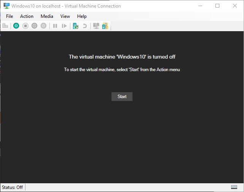Click the Enhanced Session toolbar icon
This screenshot has width=244, height=192.
(x=96, y=26)
